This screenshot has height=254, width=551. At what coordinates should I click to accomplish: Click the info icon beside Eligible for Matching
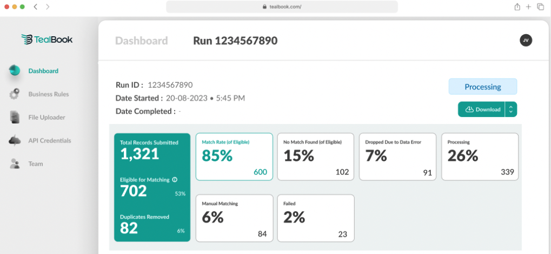point(175,180)
